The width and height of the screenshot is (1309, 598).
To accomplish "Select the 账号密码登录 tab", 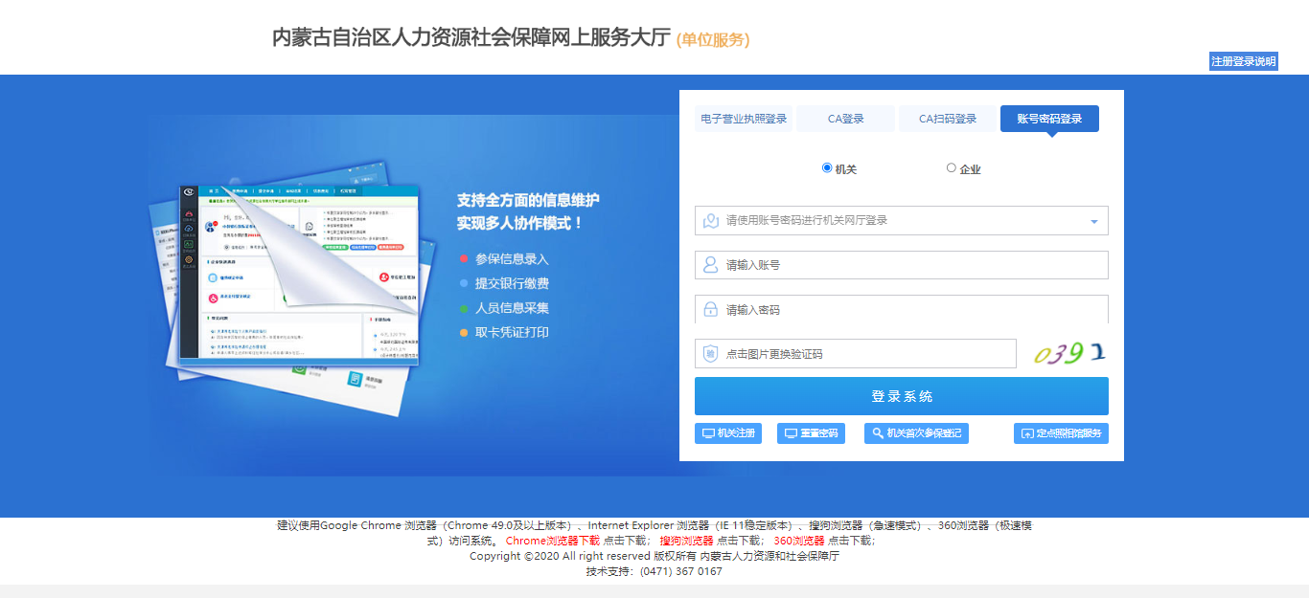I will 1049,119.
